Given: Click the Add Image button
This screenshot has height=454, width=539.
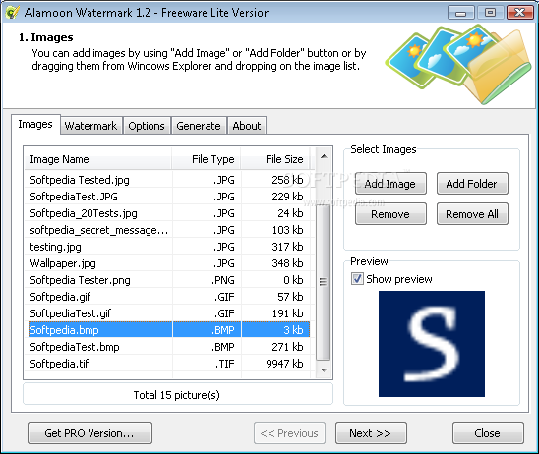Looking at the screenshot, I should pyautogui.click(x=390, y=184).
